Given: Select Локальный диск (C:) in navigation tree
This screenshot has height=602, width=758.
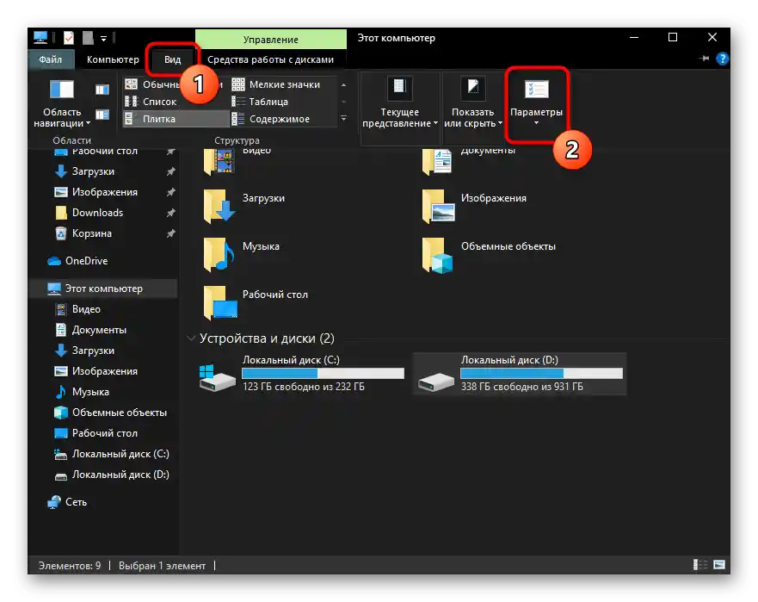Looking at the screenshot, I should click(120, 454).
